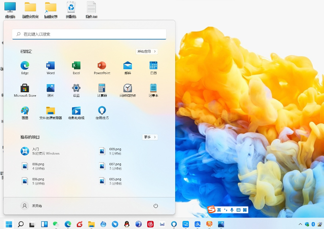Viewport: 324px width, 229px height.
Task: Open Microsoft Edge from pinned apps
Action: click(x=25, y=66)
